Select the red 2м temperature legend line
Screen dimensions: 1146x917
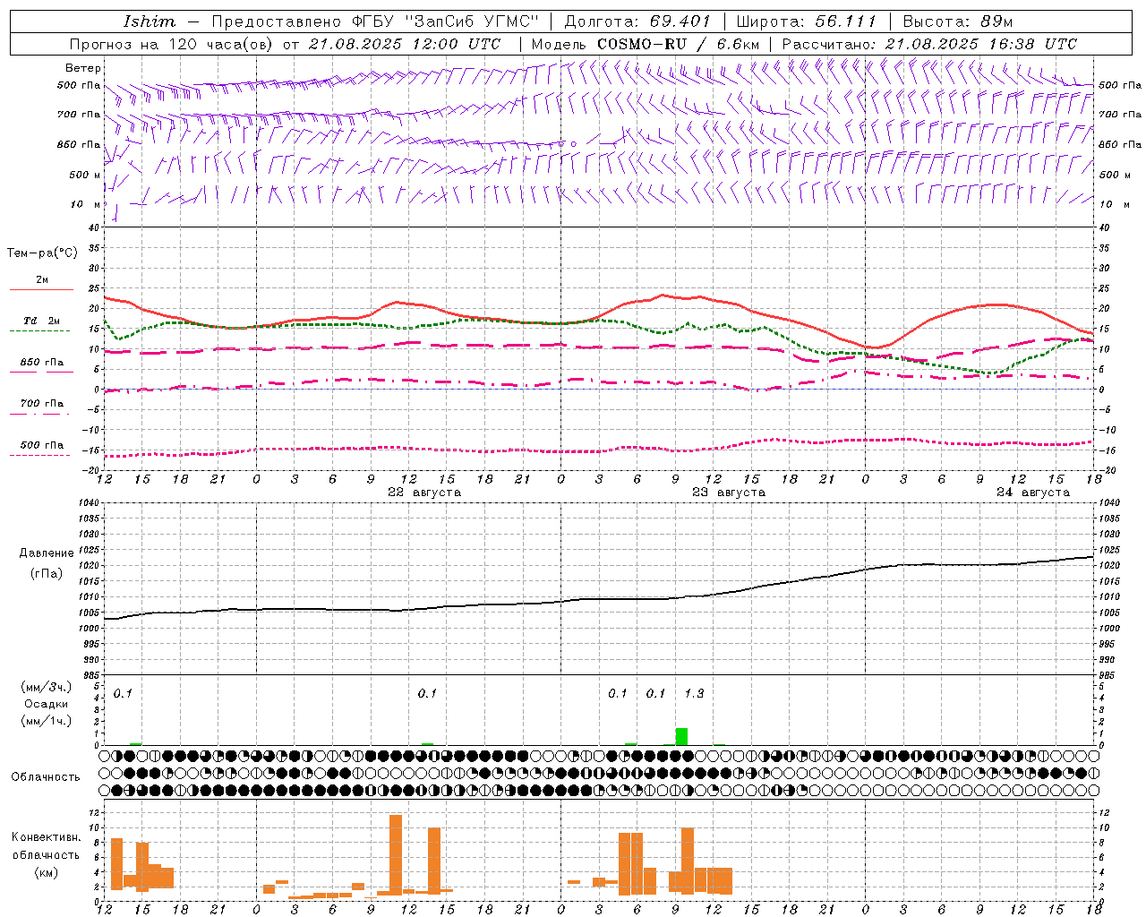[41, 289]
